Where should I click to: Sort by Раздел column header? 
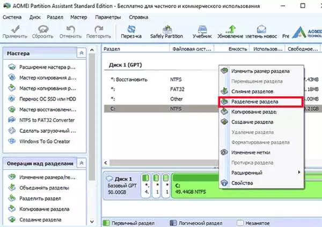click(136, 49)
